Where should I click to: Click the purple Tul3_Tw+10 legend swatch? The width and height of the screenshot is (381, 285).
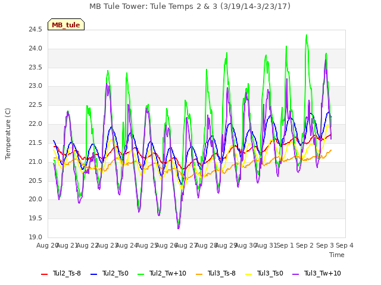(296, 274)
